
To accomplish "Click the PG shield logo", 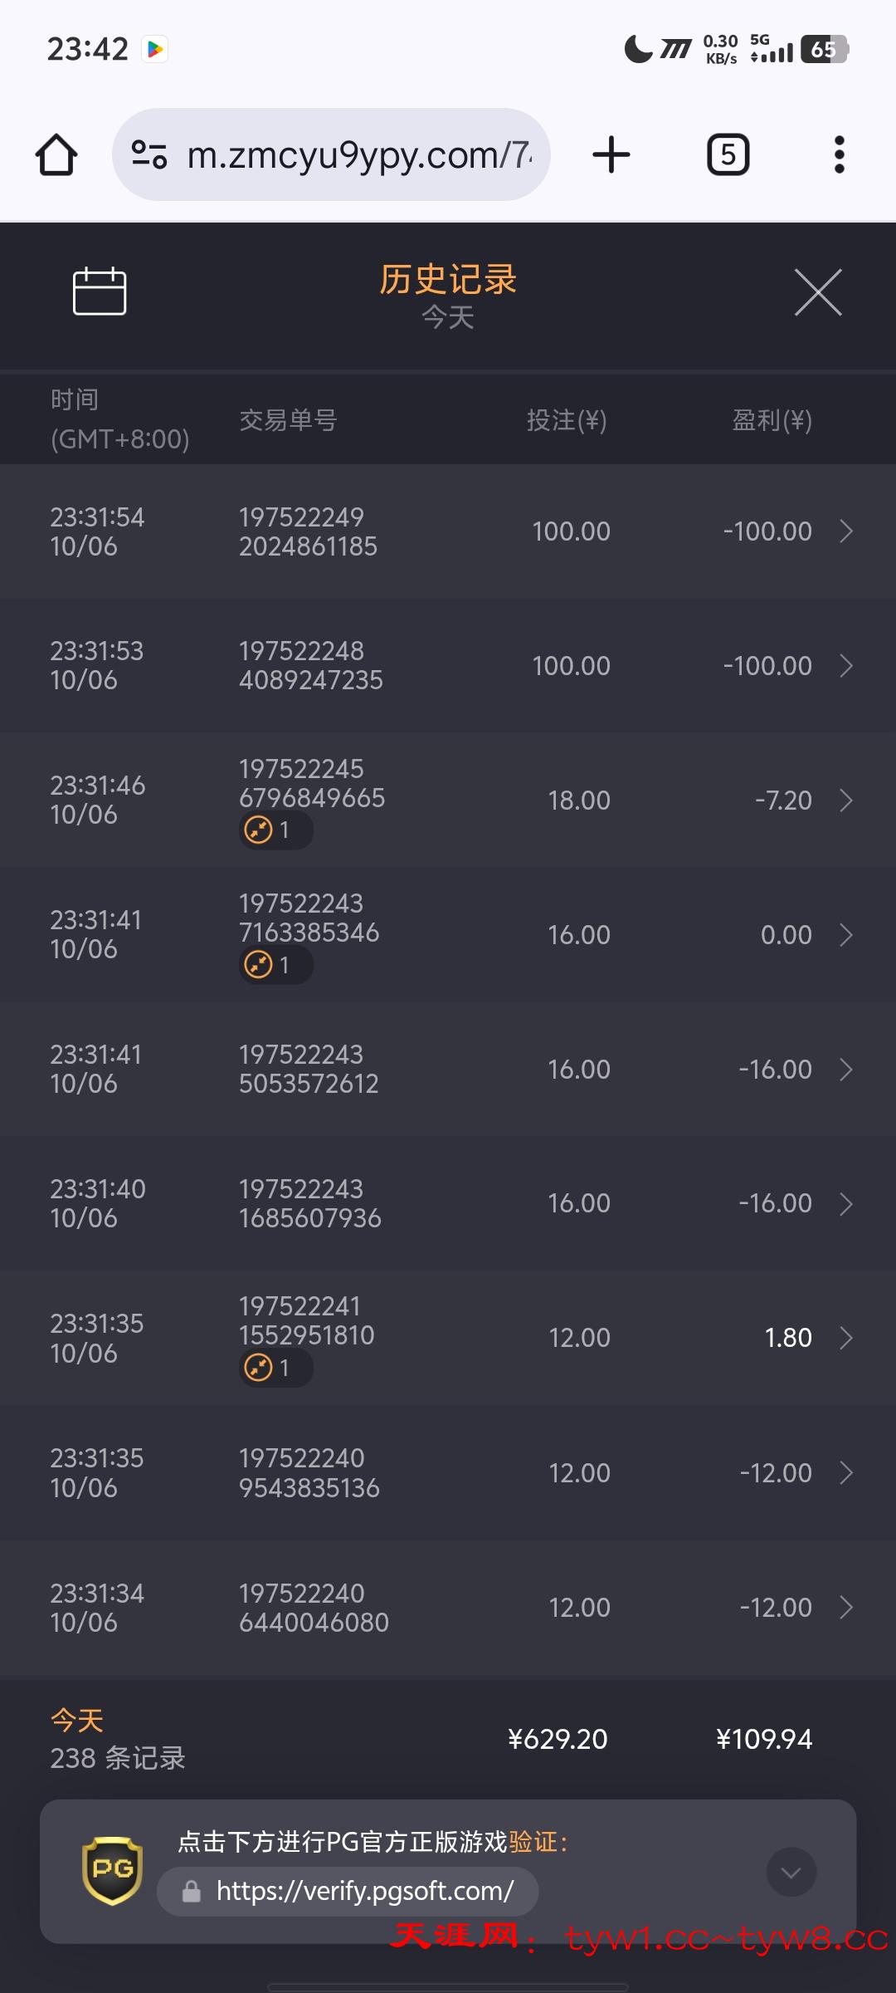I will (112, 1870).
